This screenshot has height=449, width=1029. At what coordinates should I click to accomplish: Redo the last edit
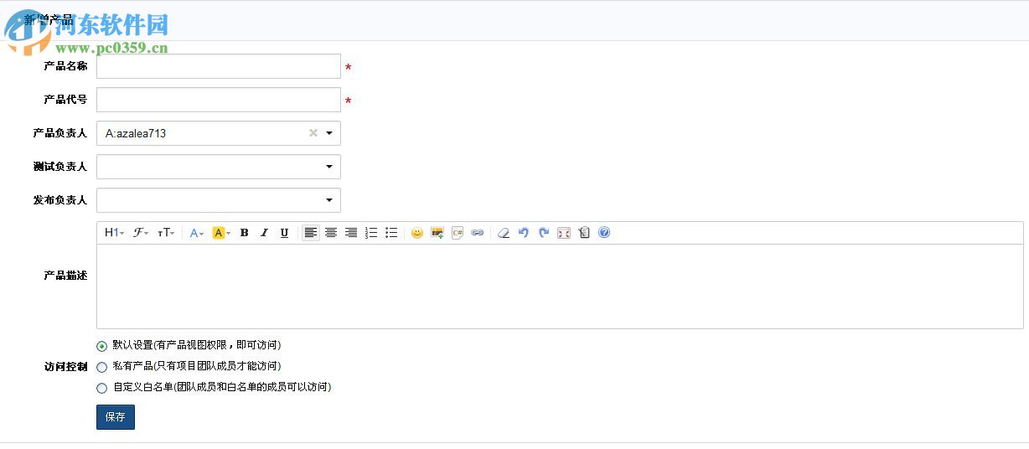pyautogui.click(x=544, y=233)
